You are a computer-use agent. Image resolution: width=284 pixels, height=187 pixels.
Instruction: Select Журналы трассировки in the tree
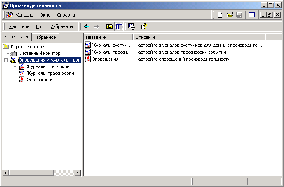50,73
